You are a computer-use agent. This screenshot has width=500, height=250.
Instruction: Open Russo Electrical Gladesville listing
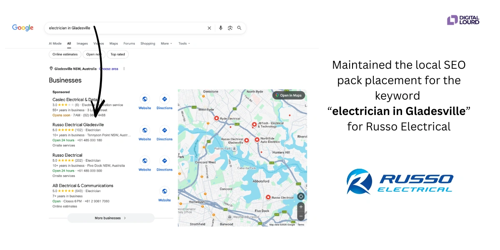point(78,125)
